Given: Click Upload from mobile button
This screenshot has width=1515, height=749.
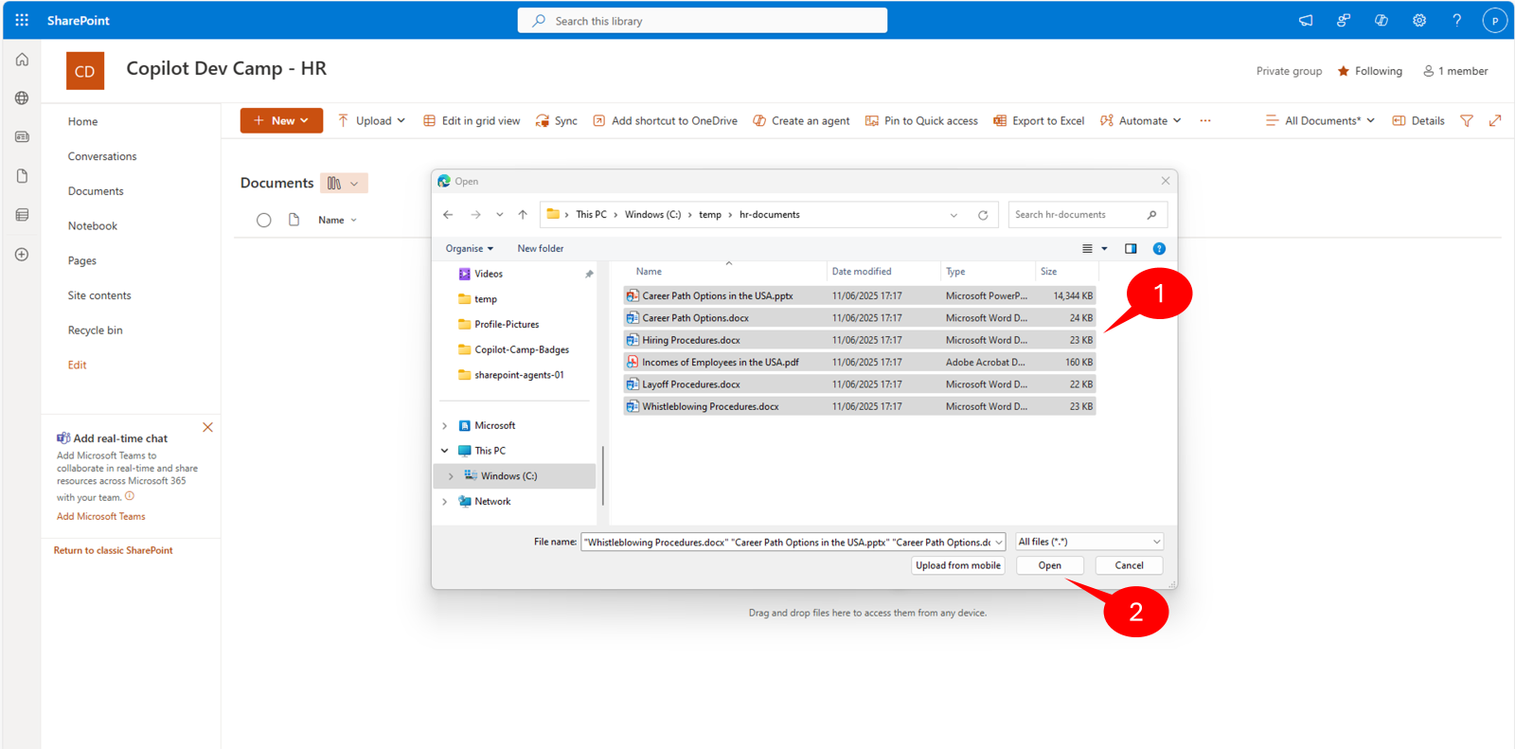Looking at the screenshot, I should coord(958,565).
